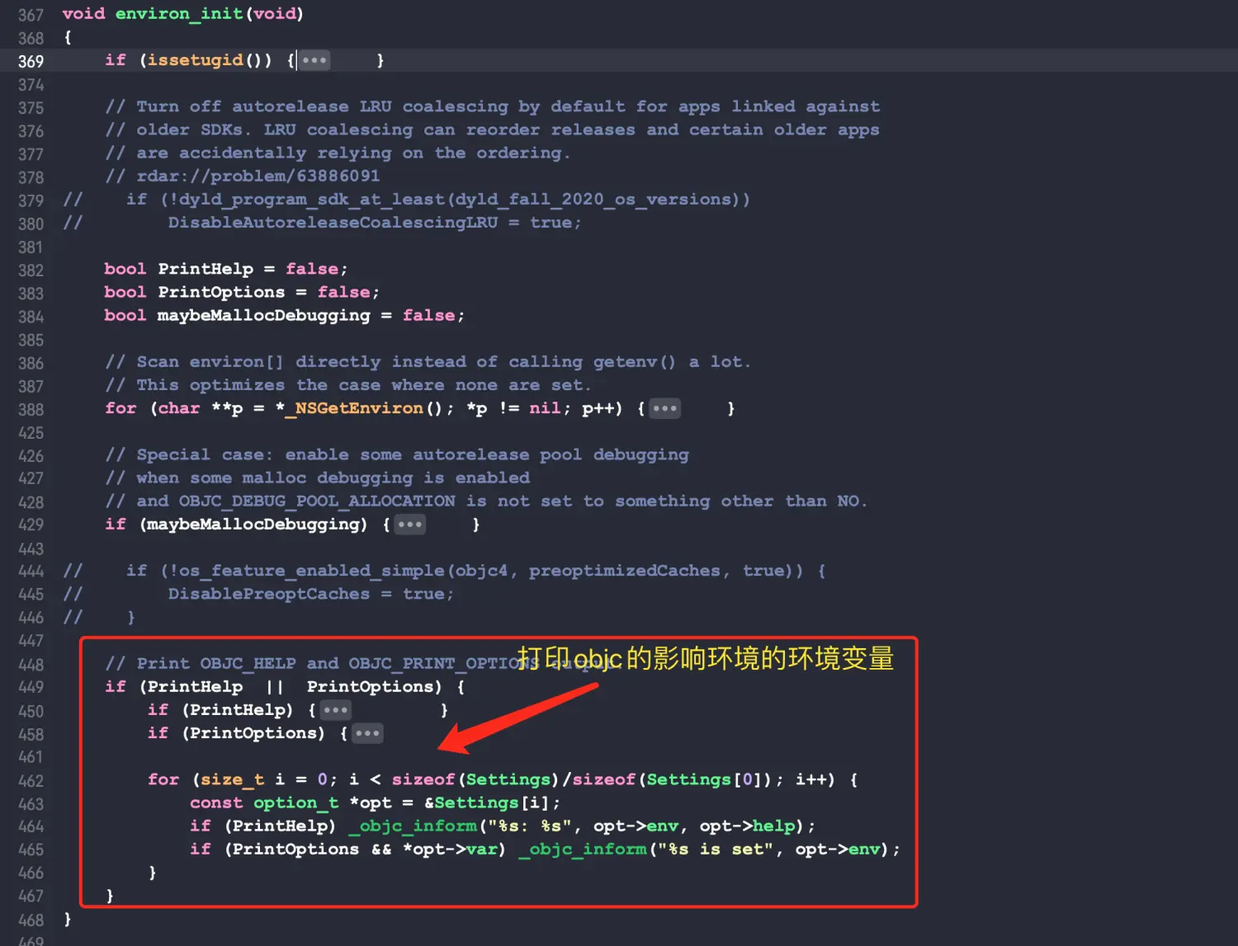Click the 'Scan environ[] directly' comment line
Screen dimensions: 1238x946
428,362
